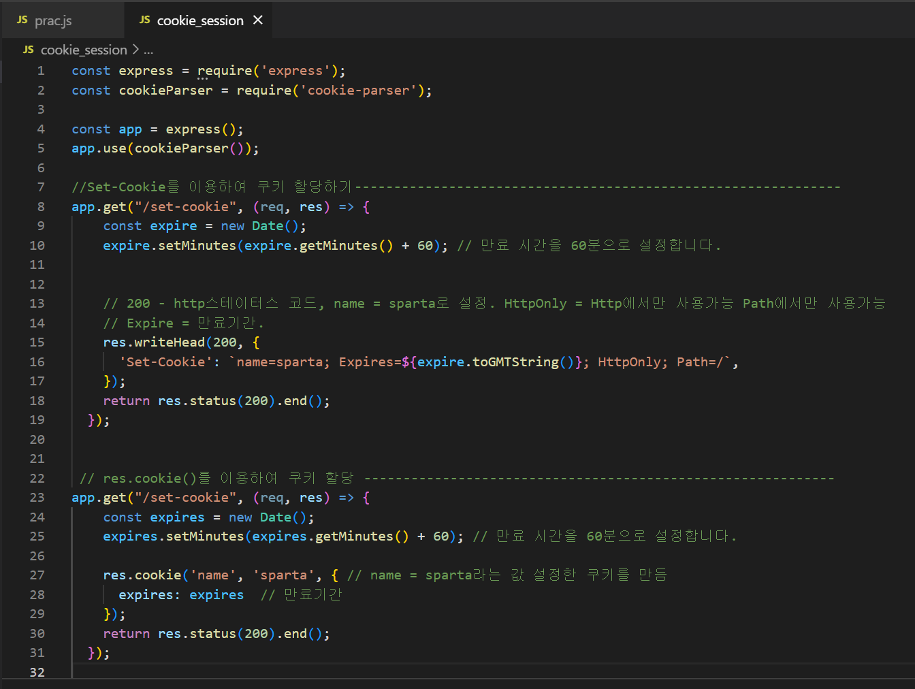Click the breadcrumb ellipsis symbol
Viewport: 915px width, 689px height.
point(148,50)
